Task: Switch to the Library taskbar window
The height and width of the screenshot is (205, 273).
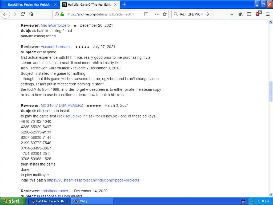Action: point(92,201)
